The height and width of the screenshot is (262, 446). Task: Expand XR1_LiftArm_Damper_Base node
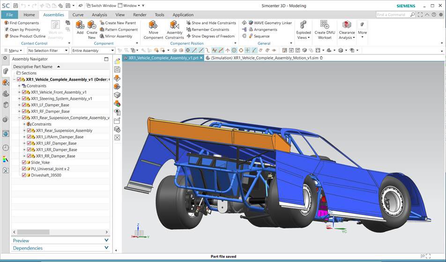pos(24,137)
